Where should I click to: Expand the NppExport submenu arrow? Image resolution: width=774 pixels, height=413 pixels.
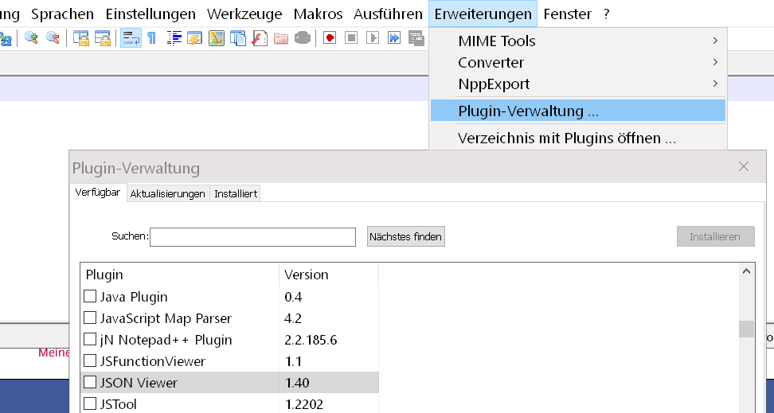click(x=715, y=84)
